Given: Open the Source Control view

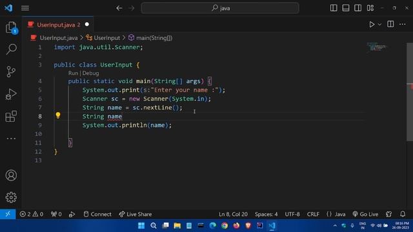Looking at the screenshot, I should click(11, 72).
